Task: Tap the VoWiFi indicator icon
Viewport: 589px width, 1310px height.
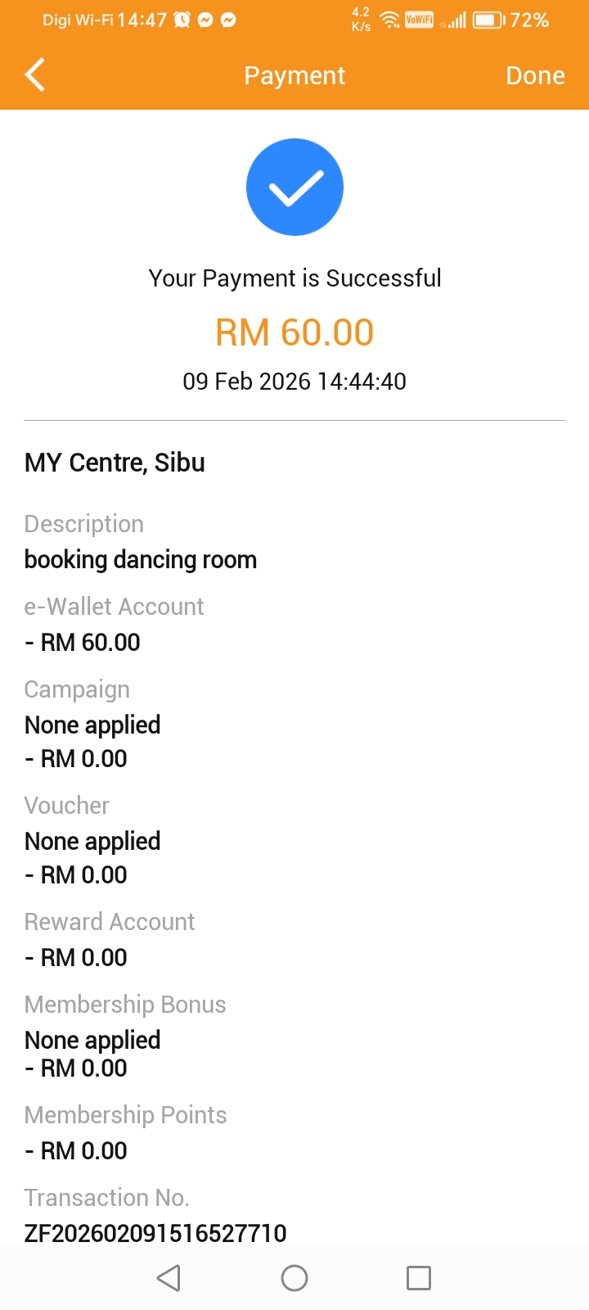Action: click(x=419, y=20)
